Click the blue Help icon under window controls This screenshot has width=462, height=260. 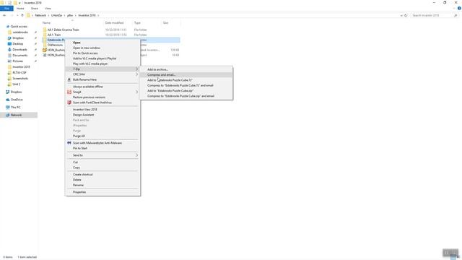click(x=459, y=9)
